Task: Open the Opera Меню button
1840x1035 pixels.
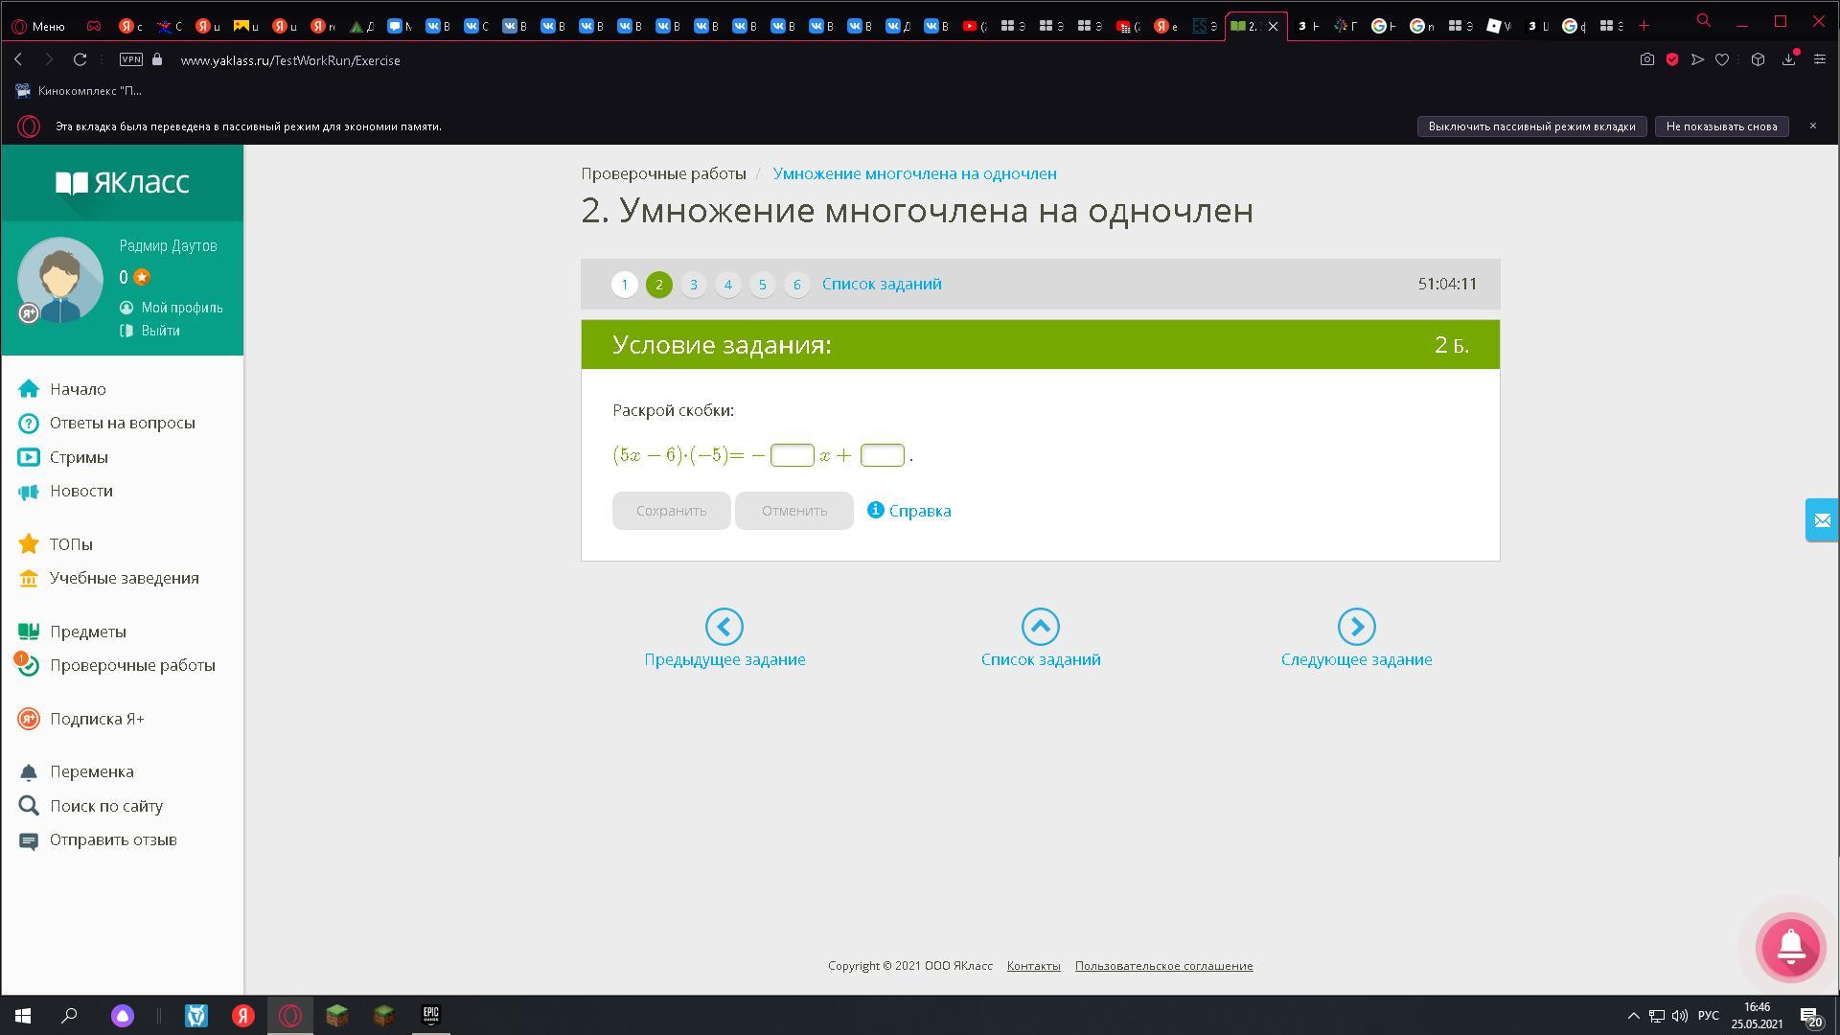Action: [36, 27]
